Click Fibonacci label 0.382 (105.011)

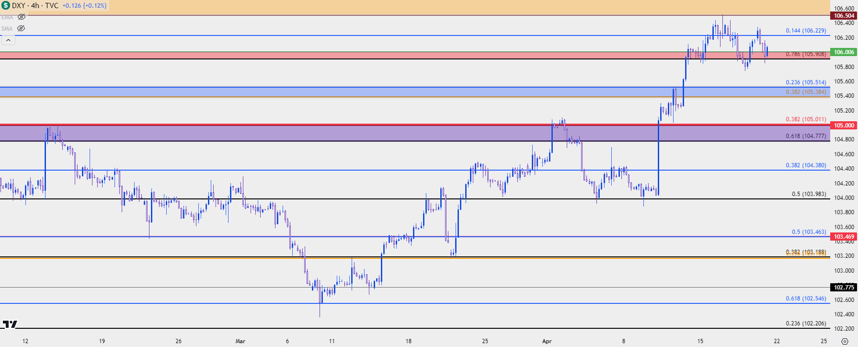coord(806,119)
